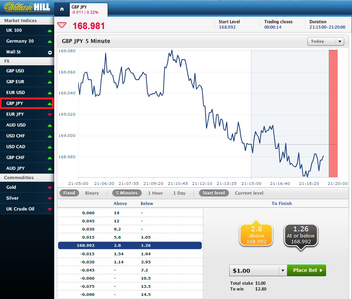
Task: Click the red arrow next to 168.981
Action: pos(62,25)
